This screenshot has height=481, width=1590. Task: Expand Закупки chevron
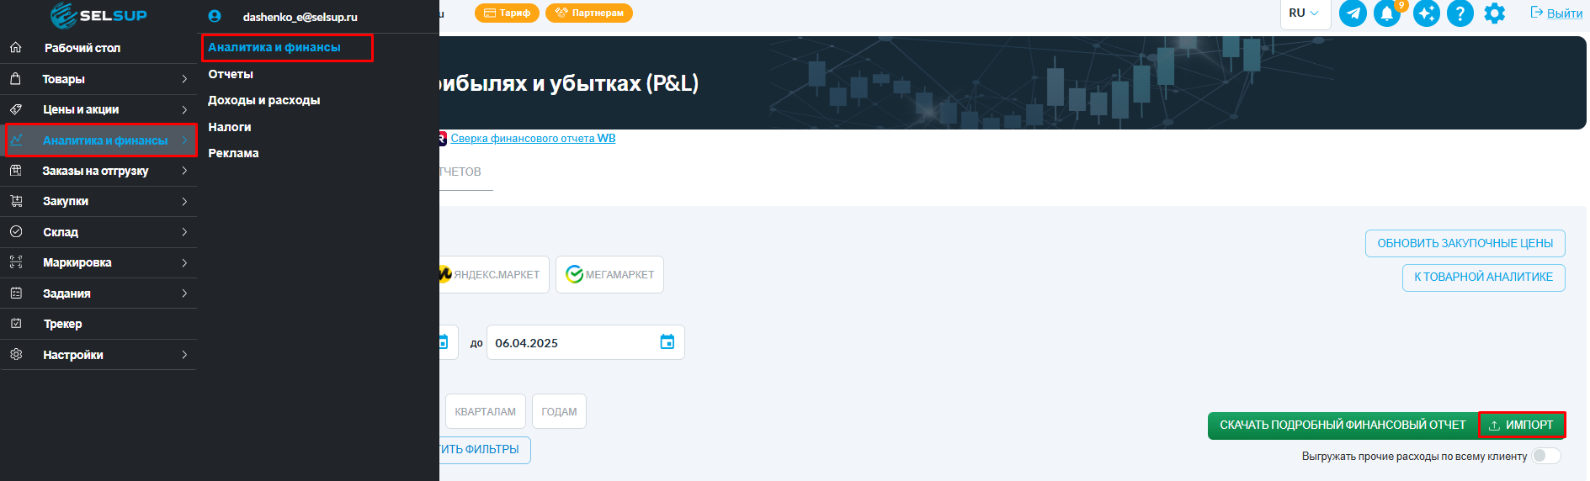(x=184, y=201)
